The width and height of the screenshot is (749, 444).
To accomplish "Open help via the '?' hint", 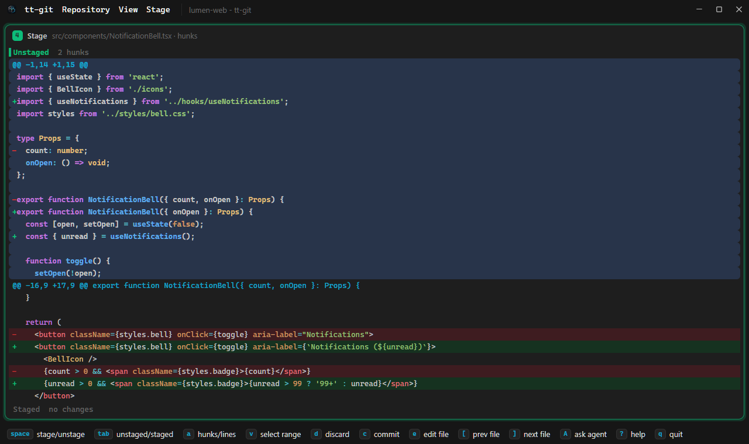I will point(631,434).
